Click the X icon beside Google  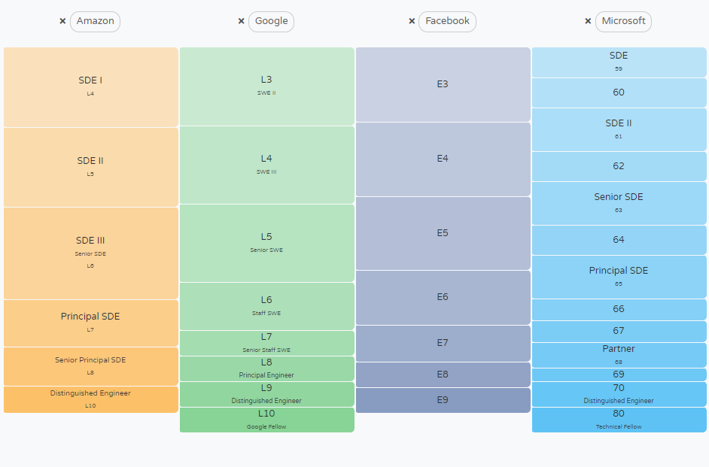tap(241, 21)
